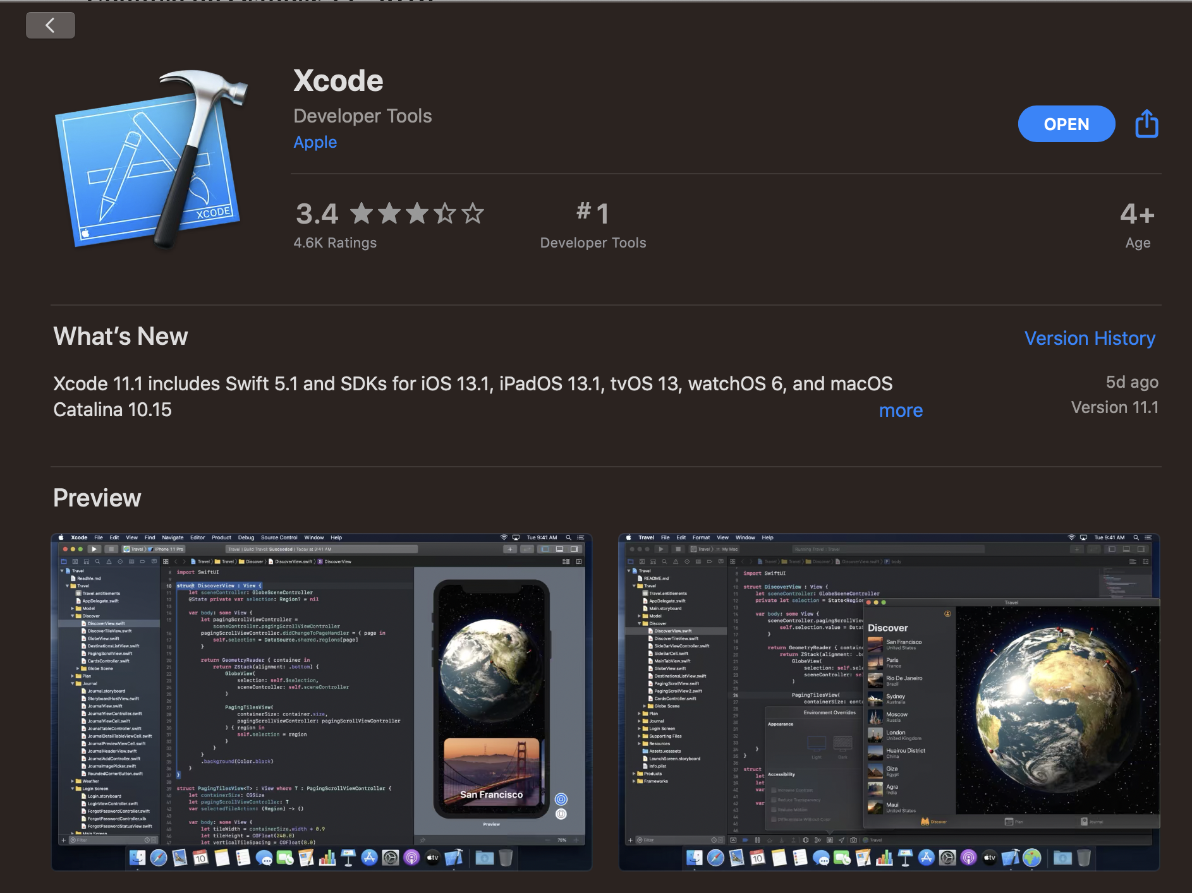Open first preview screenshot with iPhone globe

click(x=322, y=702)
